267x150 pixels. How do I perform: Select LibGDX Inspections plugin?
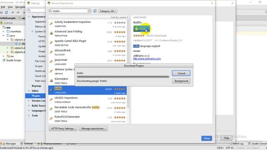pos(88,100)
